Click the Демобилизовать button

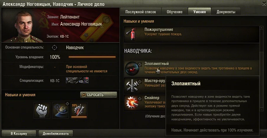[56, 133]
